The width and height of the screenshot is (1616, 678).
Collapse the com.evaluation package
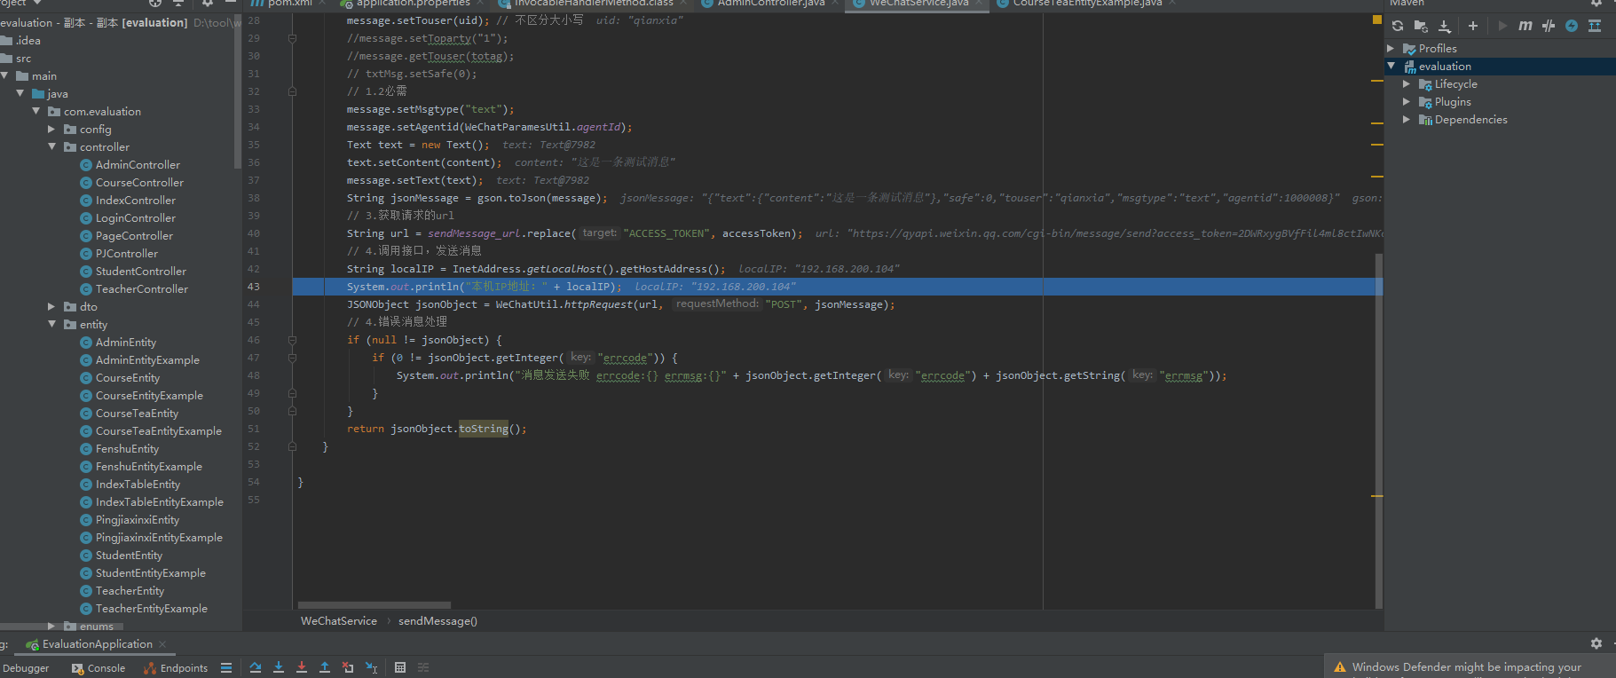[35, 112]
